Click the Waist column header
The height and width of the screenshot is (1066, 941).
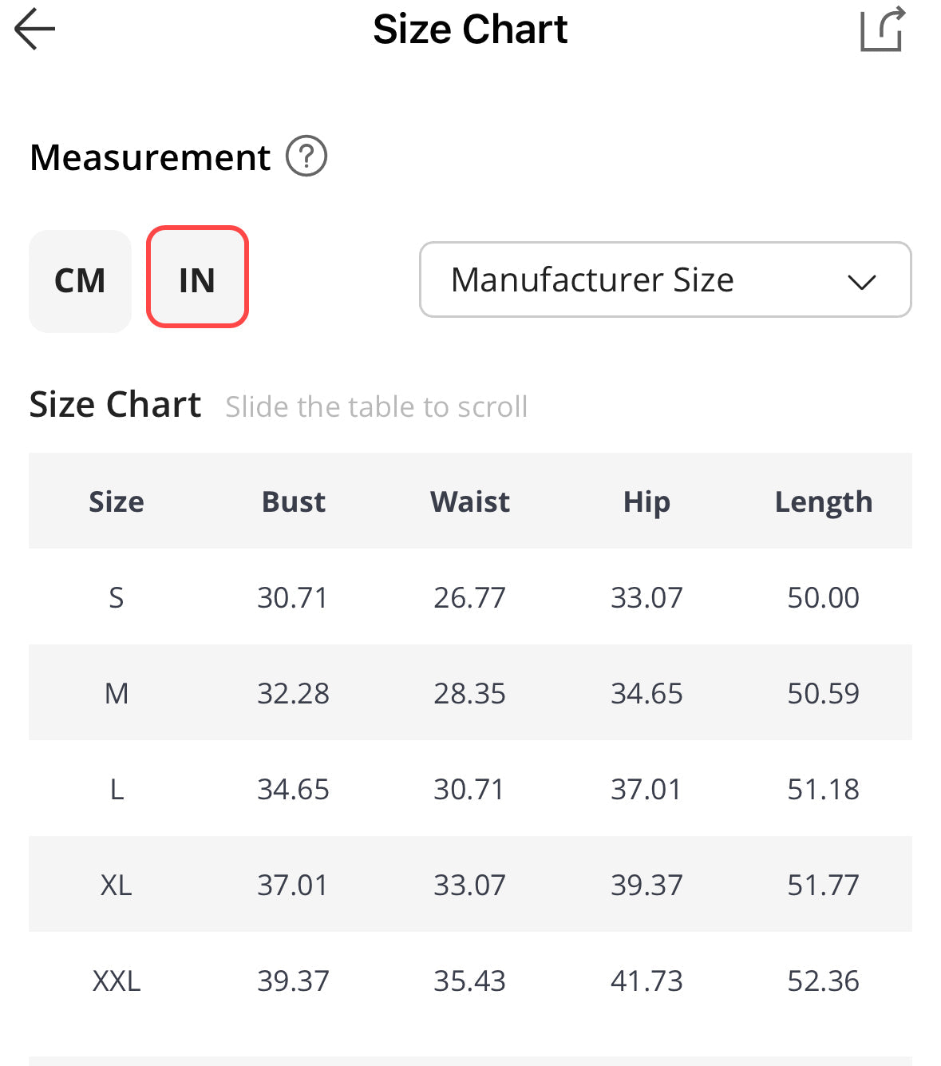coord(469,501)
